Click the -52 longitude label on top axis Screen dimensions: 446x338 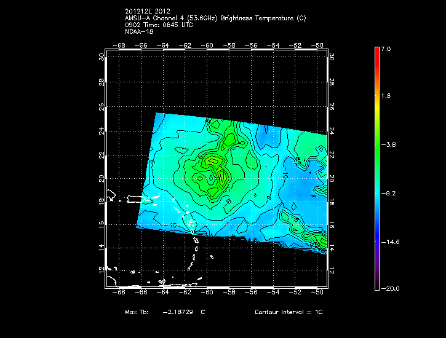pyautogui.click(x=295, y=45)
